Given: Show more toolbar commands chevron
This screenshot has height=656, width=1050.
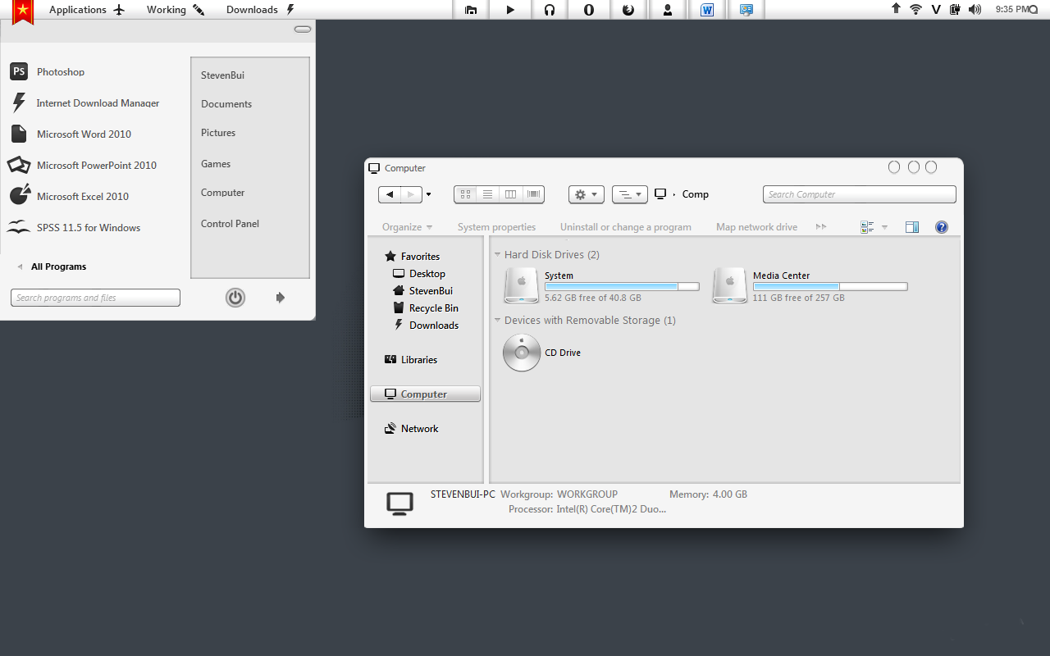Looking at the screenshot, I should (821, 226).
